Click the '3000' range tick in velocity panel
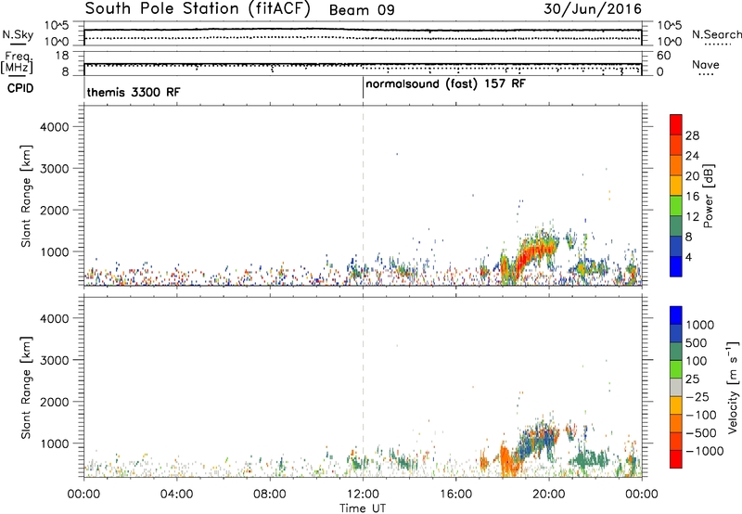The width and height of the screenshot is (742, 514). pos(54,360)
